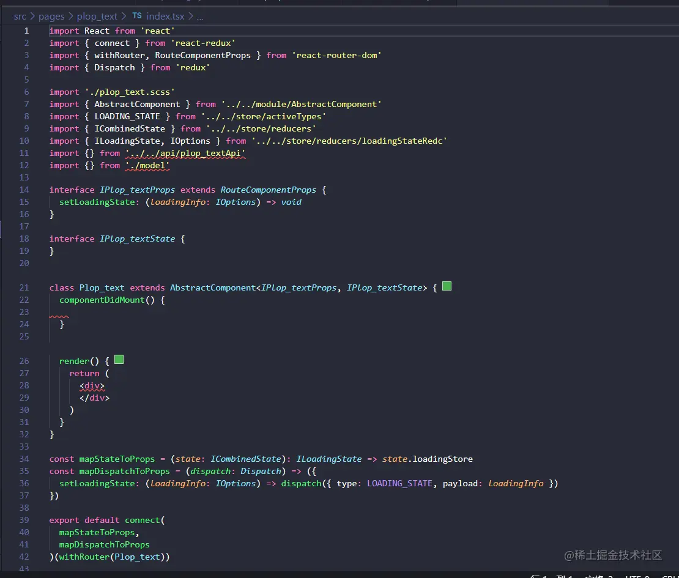Place cursor on 'react-redux' import string
Screen dimensions: 679x578
[x=203, y=43]
